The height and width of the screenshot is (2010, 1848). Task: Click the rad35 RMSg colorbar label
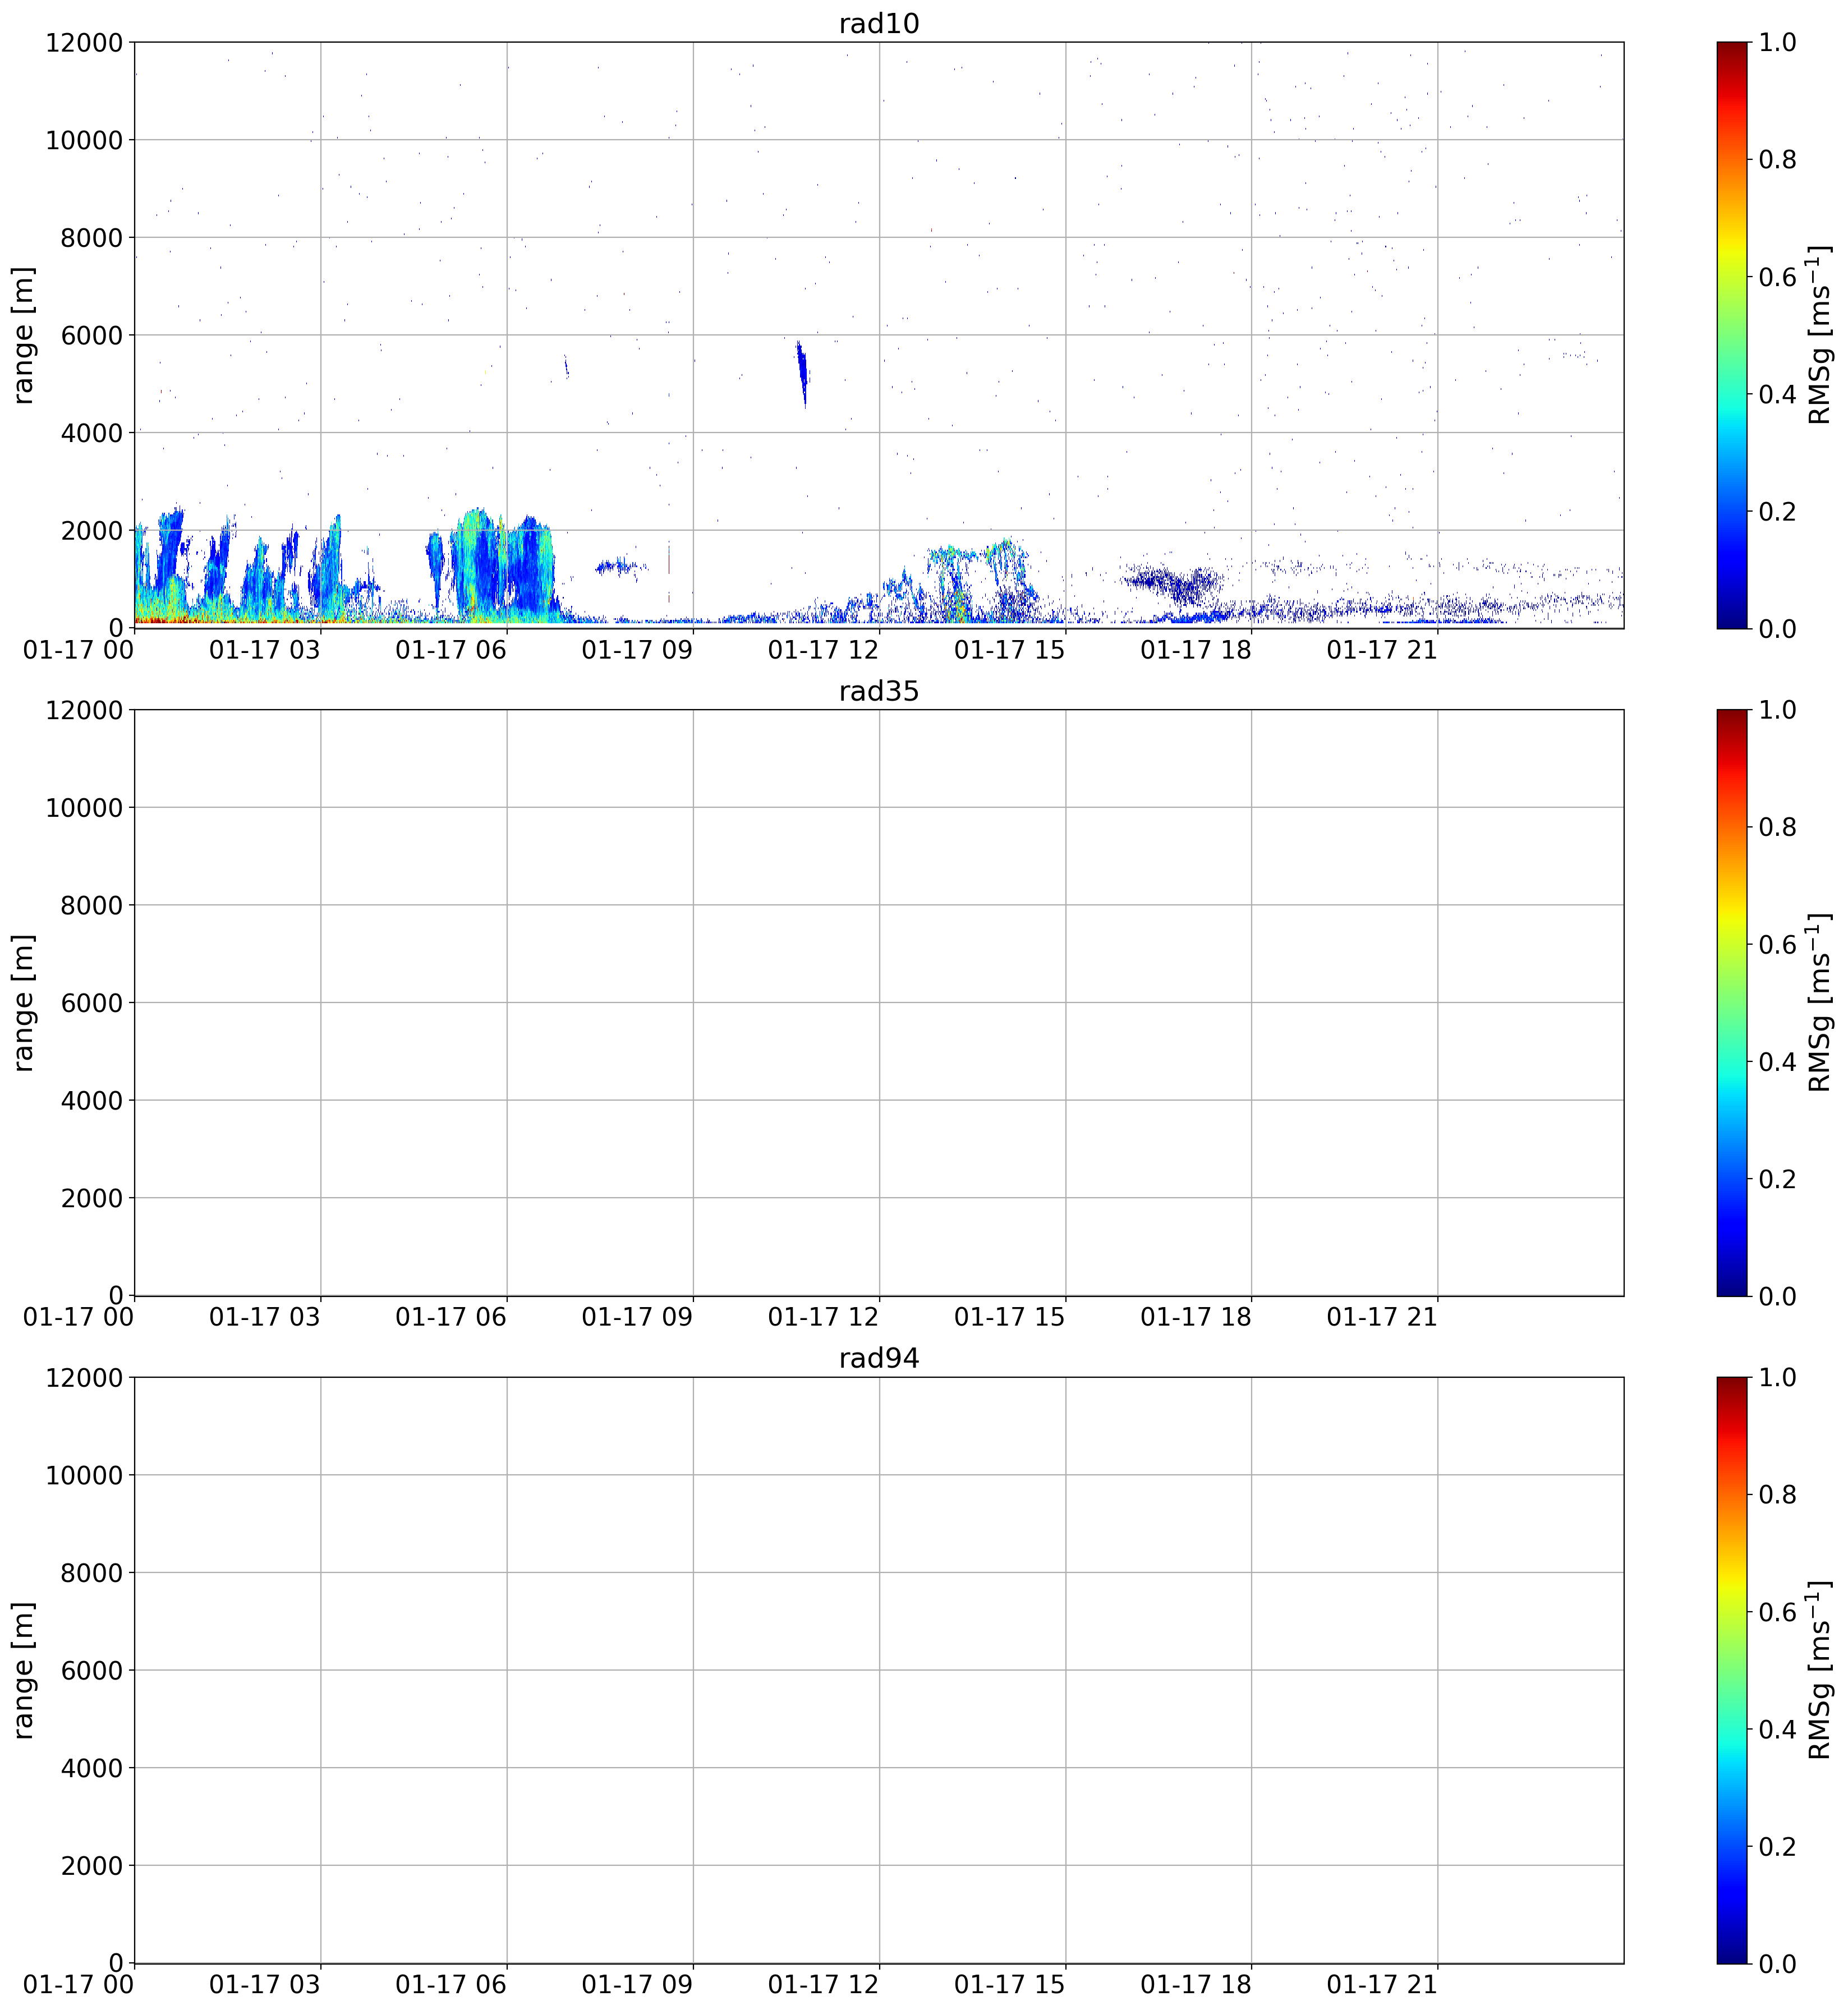coord(1820,1002)
